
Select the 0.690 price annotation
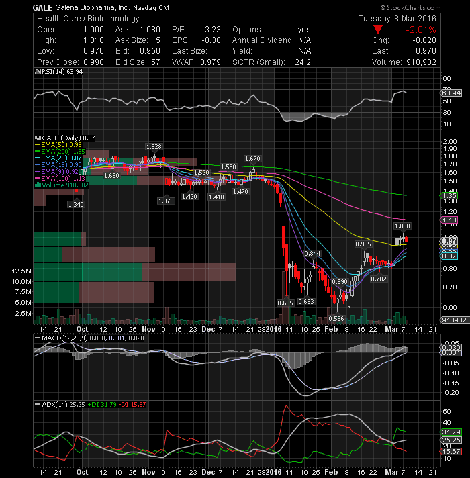[x=340, y=282]
